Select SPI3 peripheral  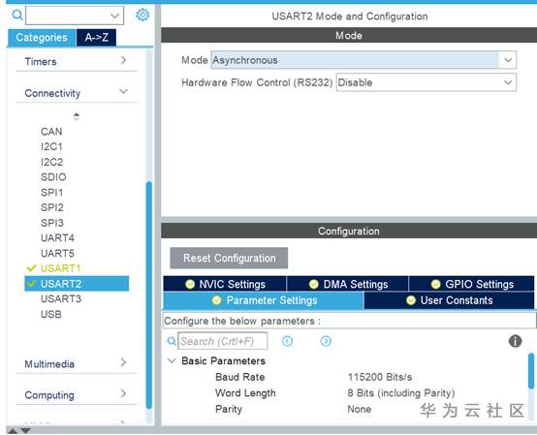52,223
